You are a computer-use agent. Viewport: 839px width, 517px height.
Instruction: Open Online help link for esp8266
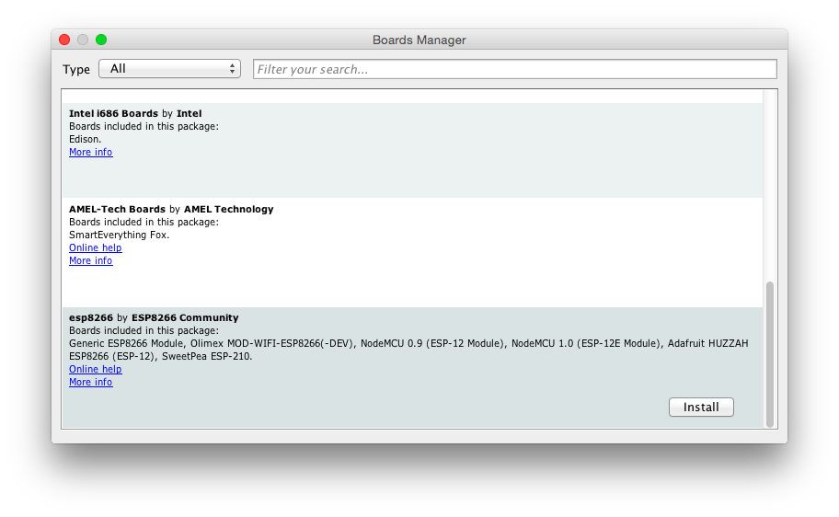pyautogui.click(x=95, y=369)
